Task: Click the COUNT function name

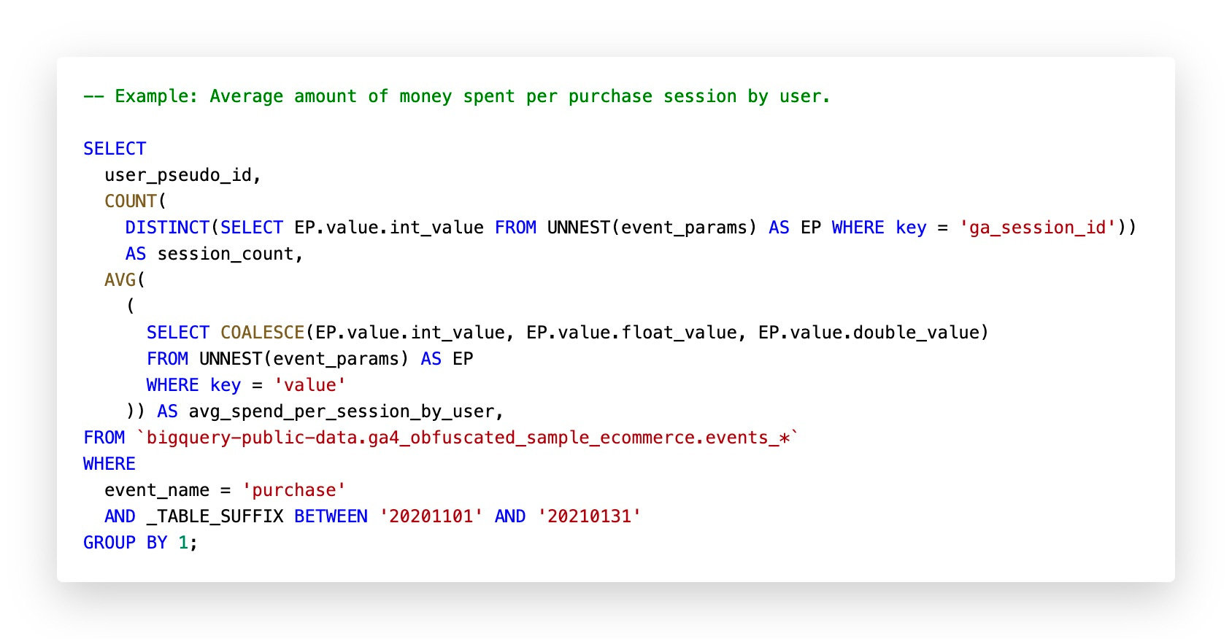Action: coord(131,201)
